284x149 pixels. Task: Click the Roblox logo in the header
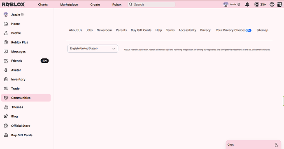coord(13,5)
